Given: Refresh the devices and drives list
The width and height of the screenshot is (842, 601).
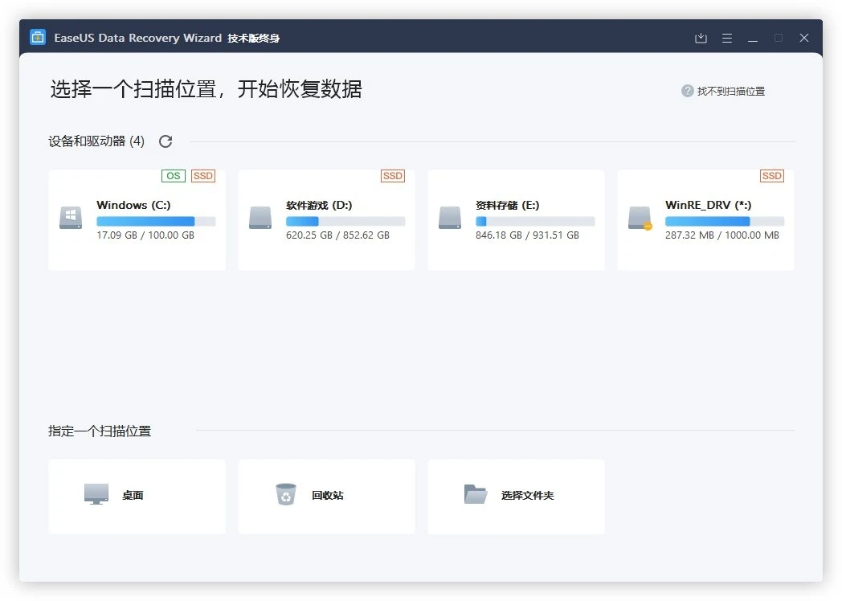Looking at the screenshot, I should tap(166, 141).
